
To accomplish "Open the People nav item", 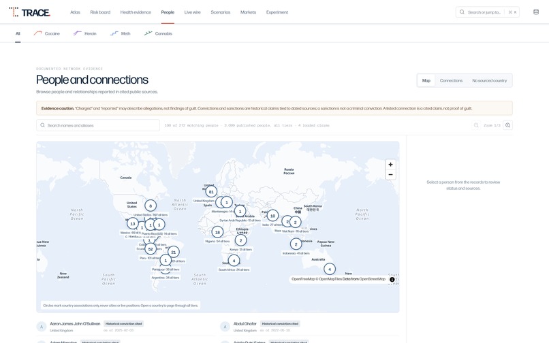I will (168, 12).
